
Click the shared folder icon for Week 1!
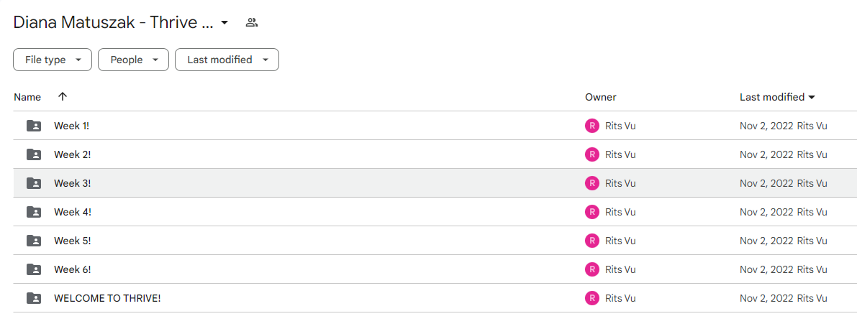coord(34,126)
